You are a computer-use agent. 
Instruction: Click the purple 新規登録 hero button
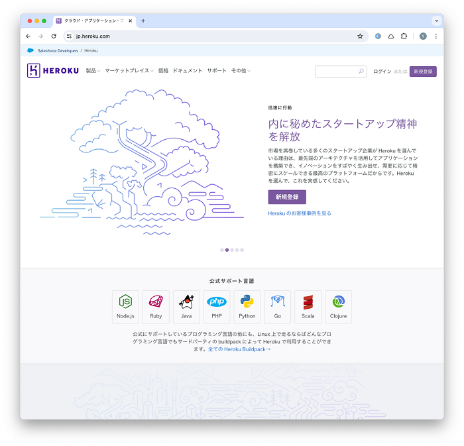[287, 197]
